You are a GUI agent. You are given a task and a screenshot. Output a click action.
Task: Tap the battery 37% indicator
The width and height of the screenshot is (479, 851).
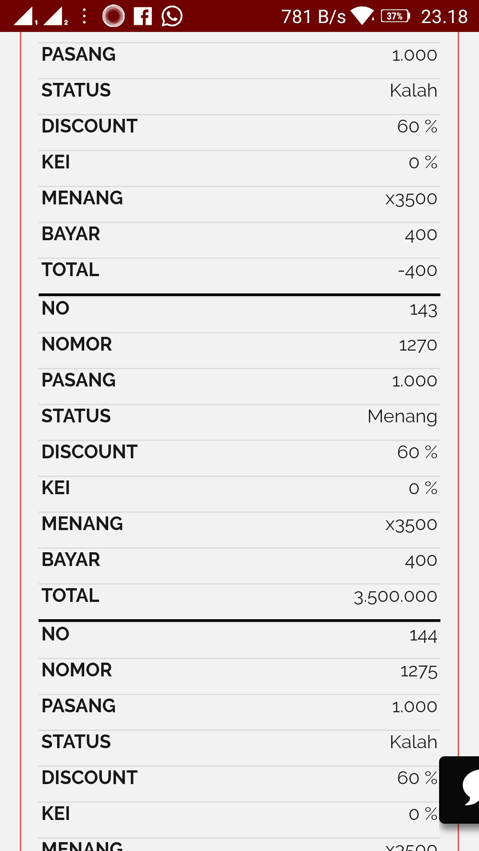pyautogui.click(x=395, y=16)
